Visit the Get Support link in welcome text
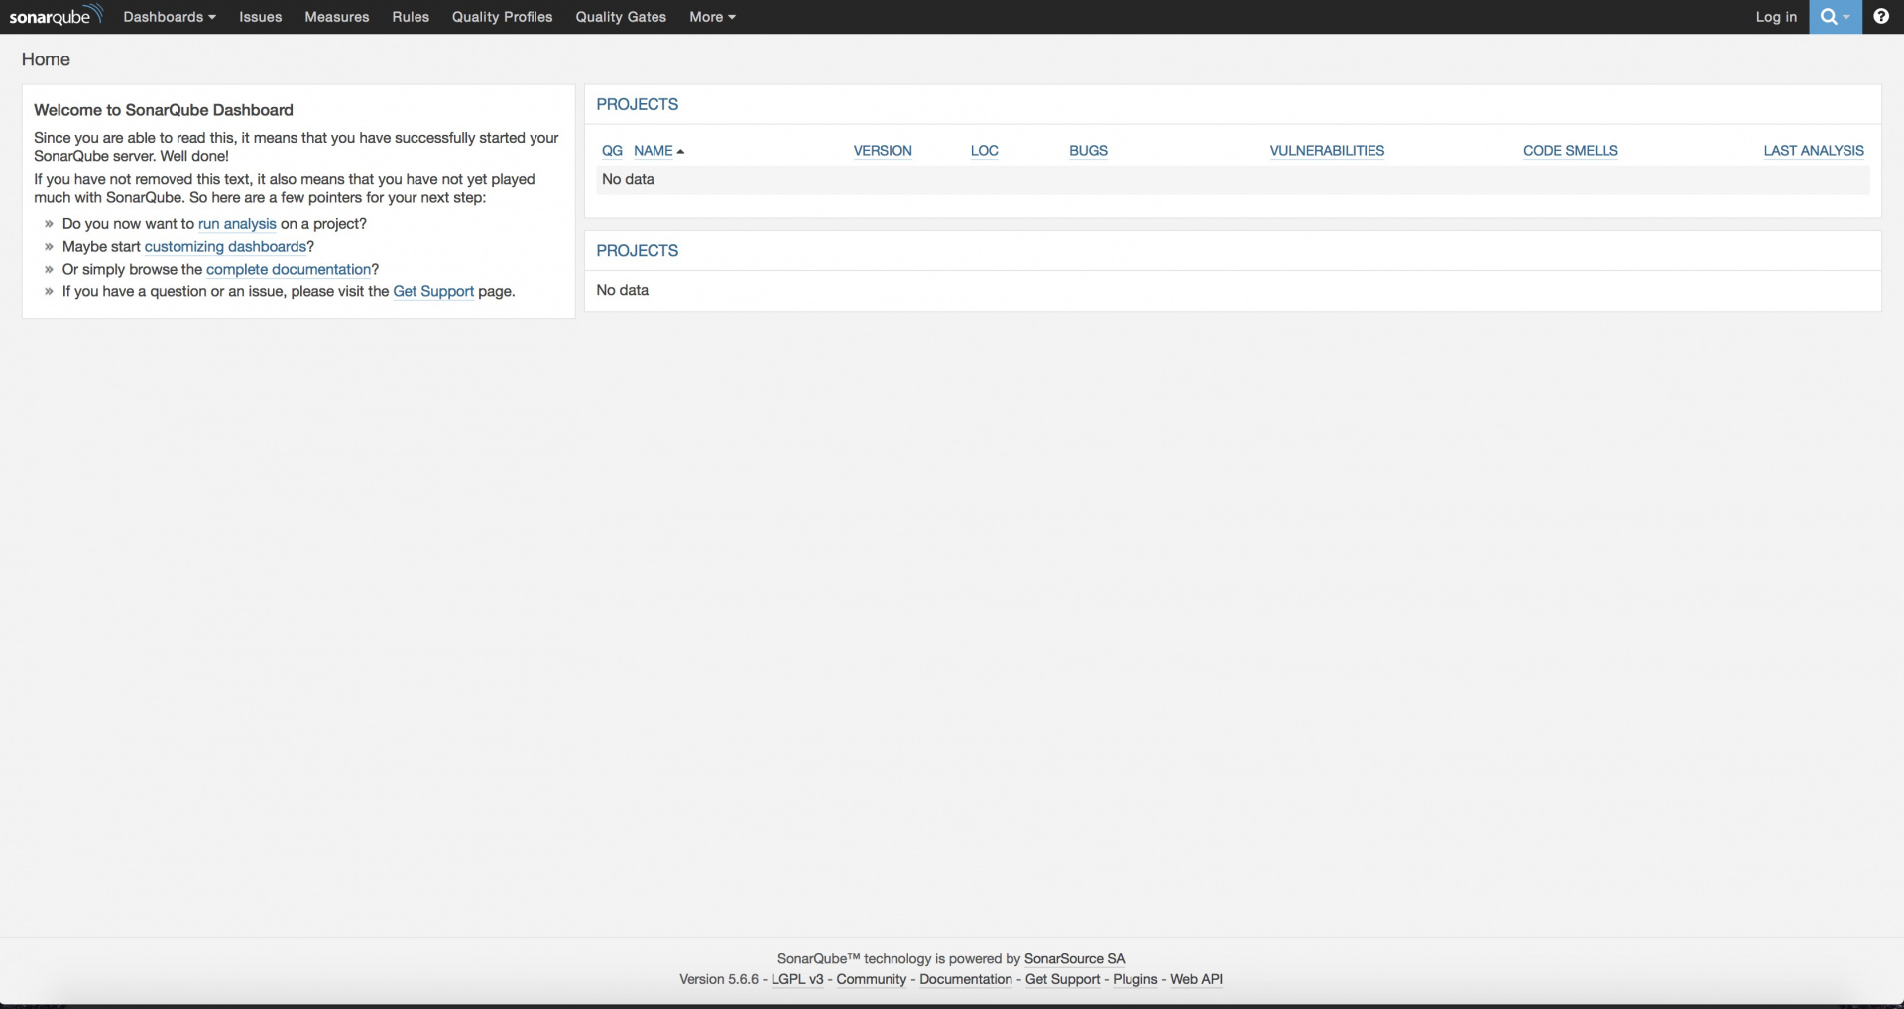Viewport: 1904px width, 1009px height. [433, 292]
